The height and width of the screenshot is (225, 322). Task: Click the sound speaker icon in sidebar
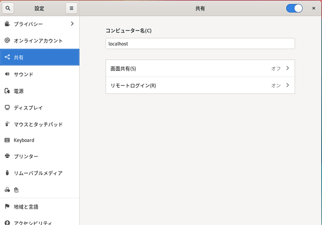pos(7,74)
